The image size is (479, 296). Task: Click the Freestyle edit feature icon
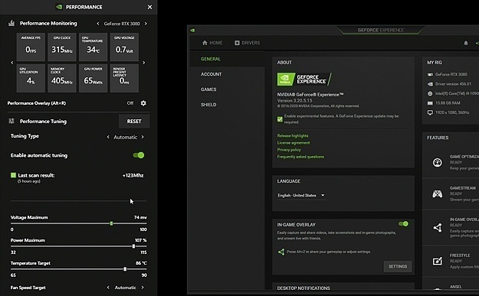tap(438, 261)
